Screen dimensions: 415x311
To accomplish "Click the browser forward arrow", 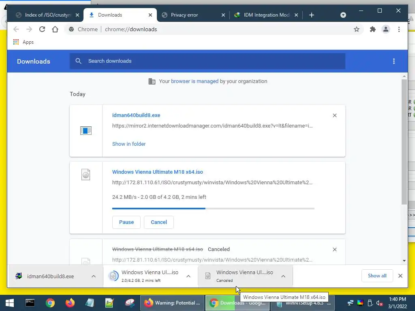I will (29, 29).
